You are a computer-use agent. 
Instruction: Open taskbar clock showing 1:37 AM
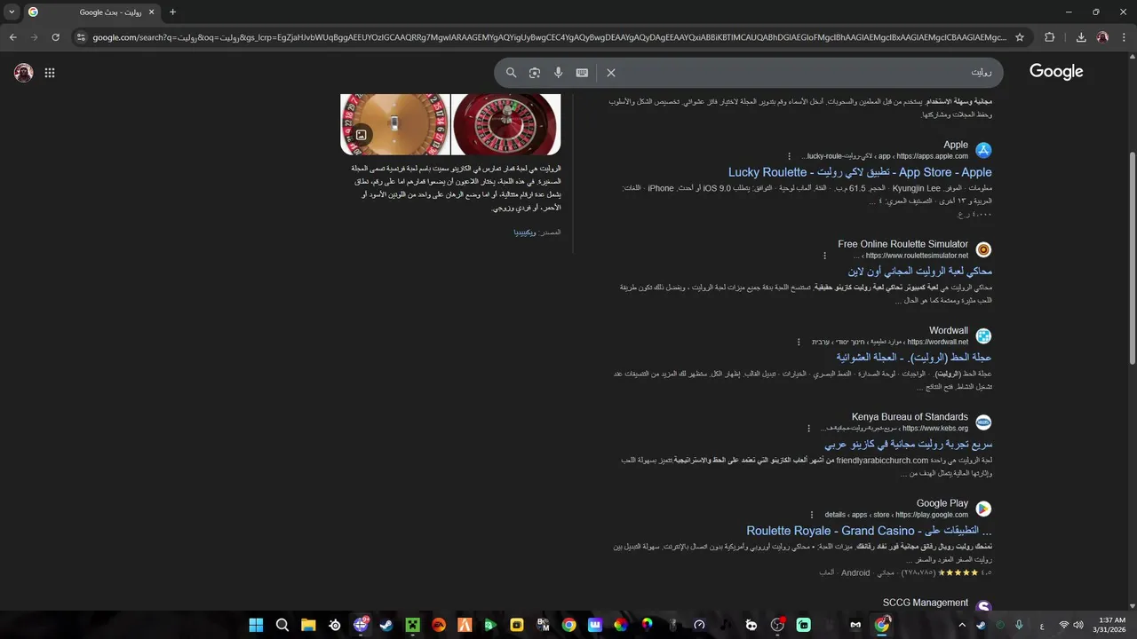[1111, 625]
